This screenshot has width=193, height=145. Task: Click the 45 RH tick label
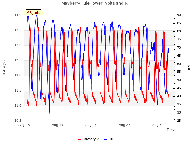pyautogui.click(x=179, y=88)
